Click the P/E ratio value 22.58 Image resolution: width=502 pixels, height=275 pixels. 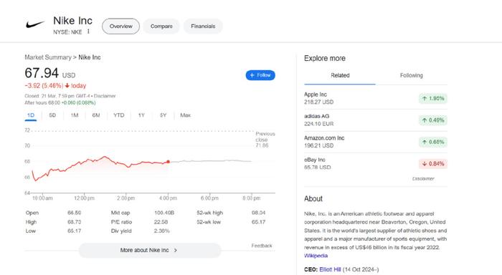point(161,222)
